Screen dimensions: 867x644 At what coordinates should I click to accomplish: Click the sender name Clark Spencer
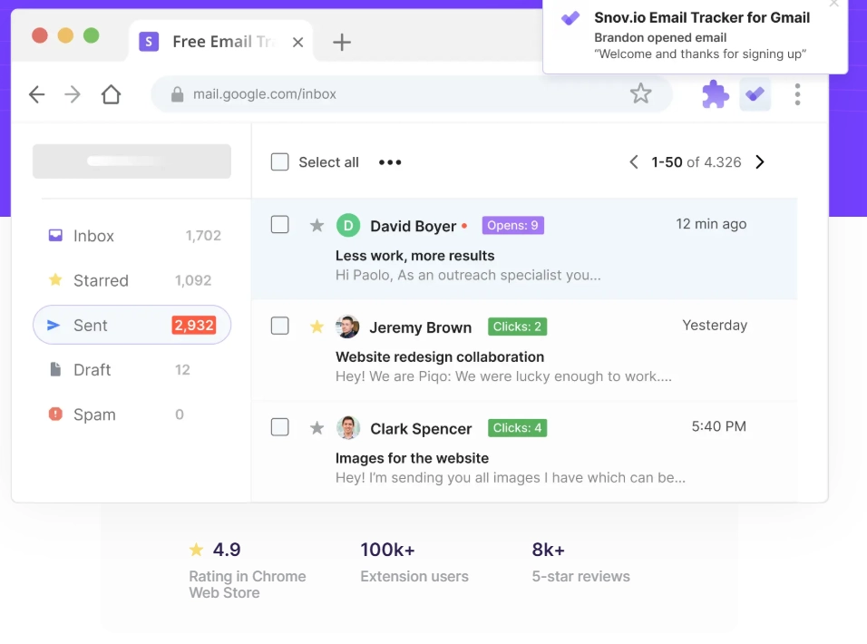(421, 428)
